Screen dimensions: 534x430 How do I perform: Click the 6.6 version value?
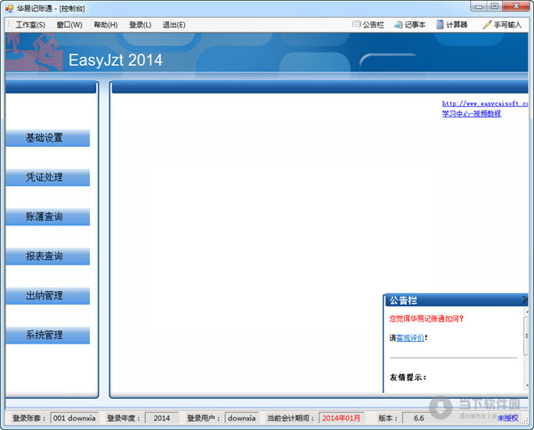418,418
